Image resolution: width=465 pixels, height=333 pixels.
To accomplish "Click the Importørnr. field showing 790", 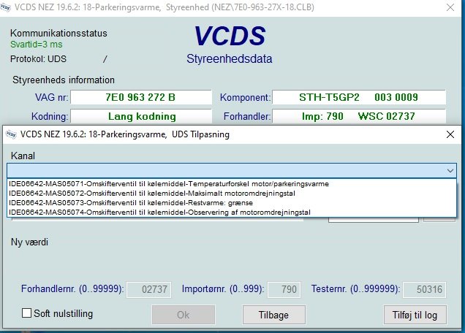I will click(x=284, y=289).
